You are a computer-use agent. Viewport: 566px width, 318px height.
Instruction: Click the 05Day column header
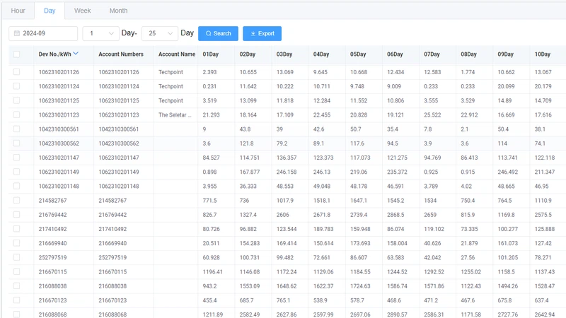[358, 54]
